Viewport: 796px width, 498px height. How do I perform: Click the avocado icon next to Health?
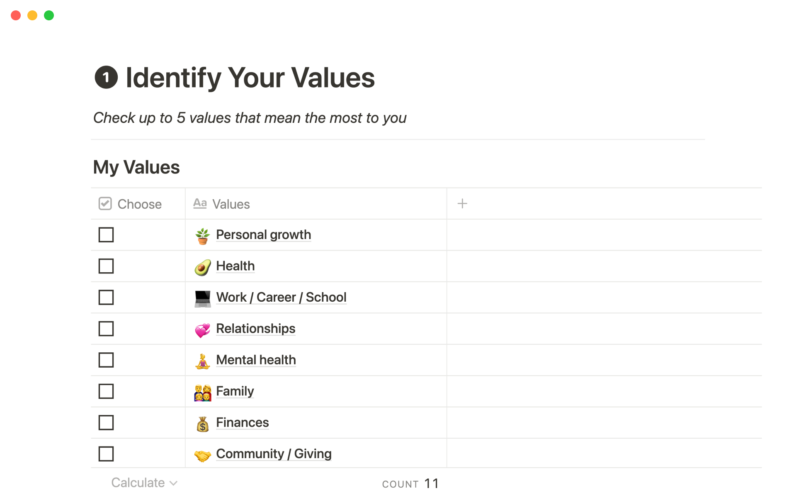point(202,267)
